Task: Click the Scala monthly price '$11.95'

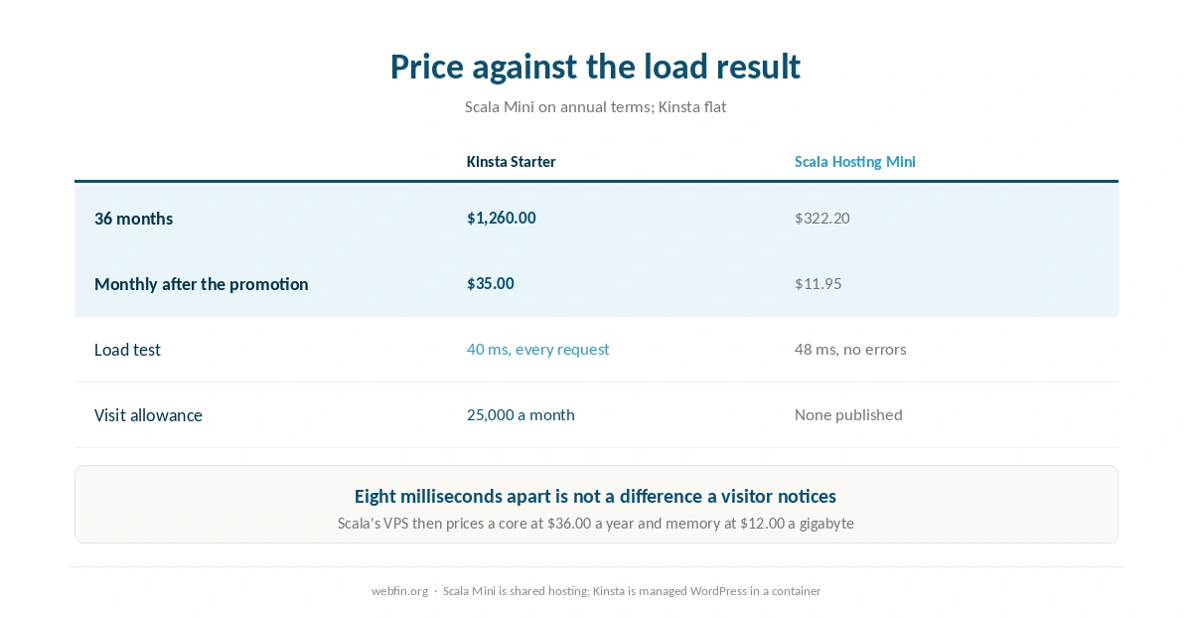Action: 819,283
